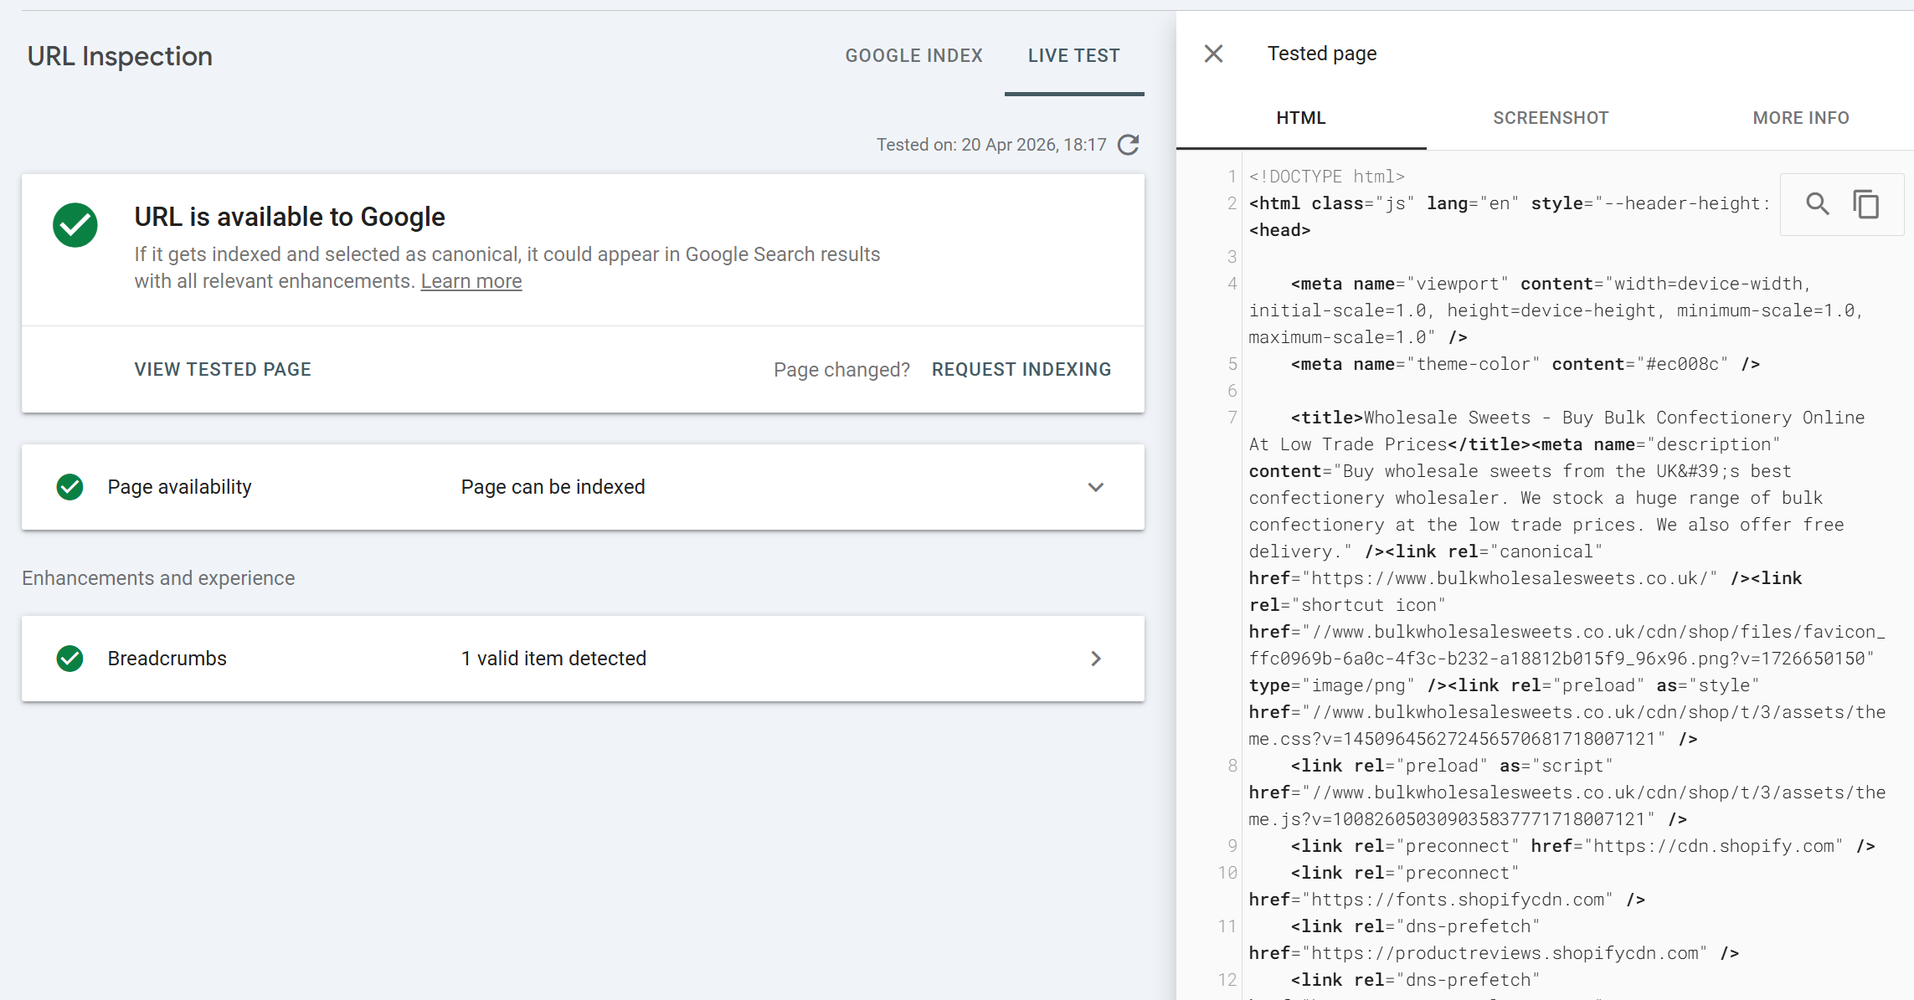Screen dimensions: 1914x1000
Task: Click the Page can be indexed row
Action: click(553, 487)
